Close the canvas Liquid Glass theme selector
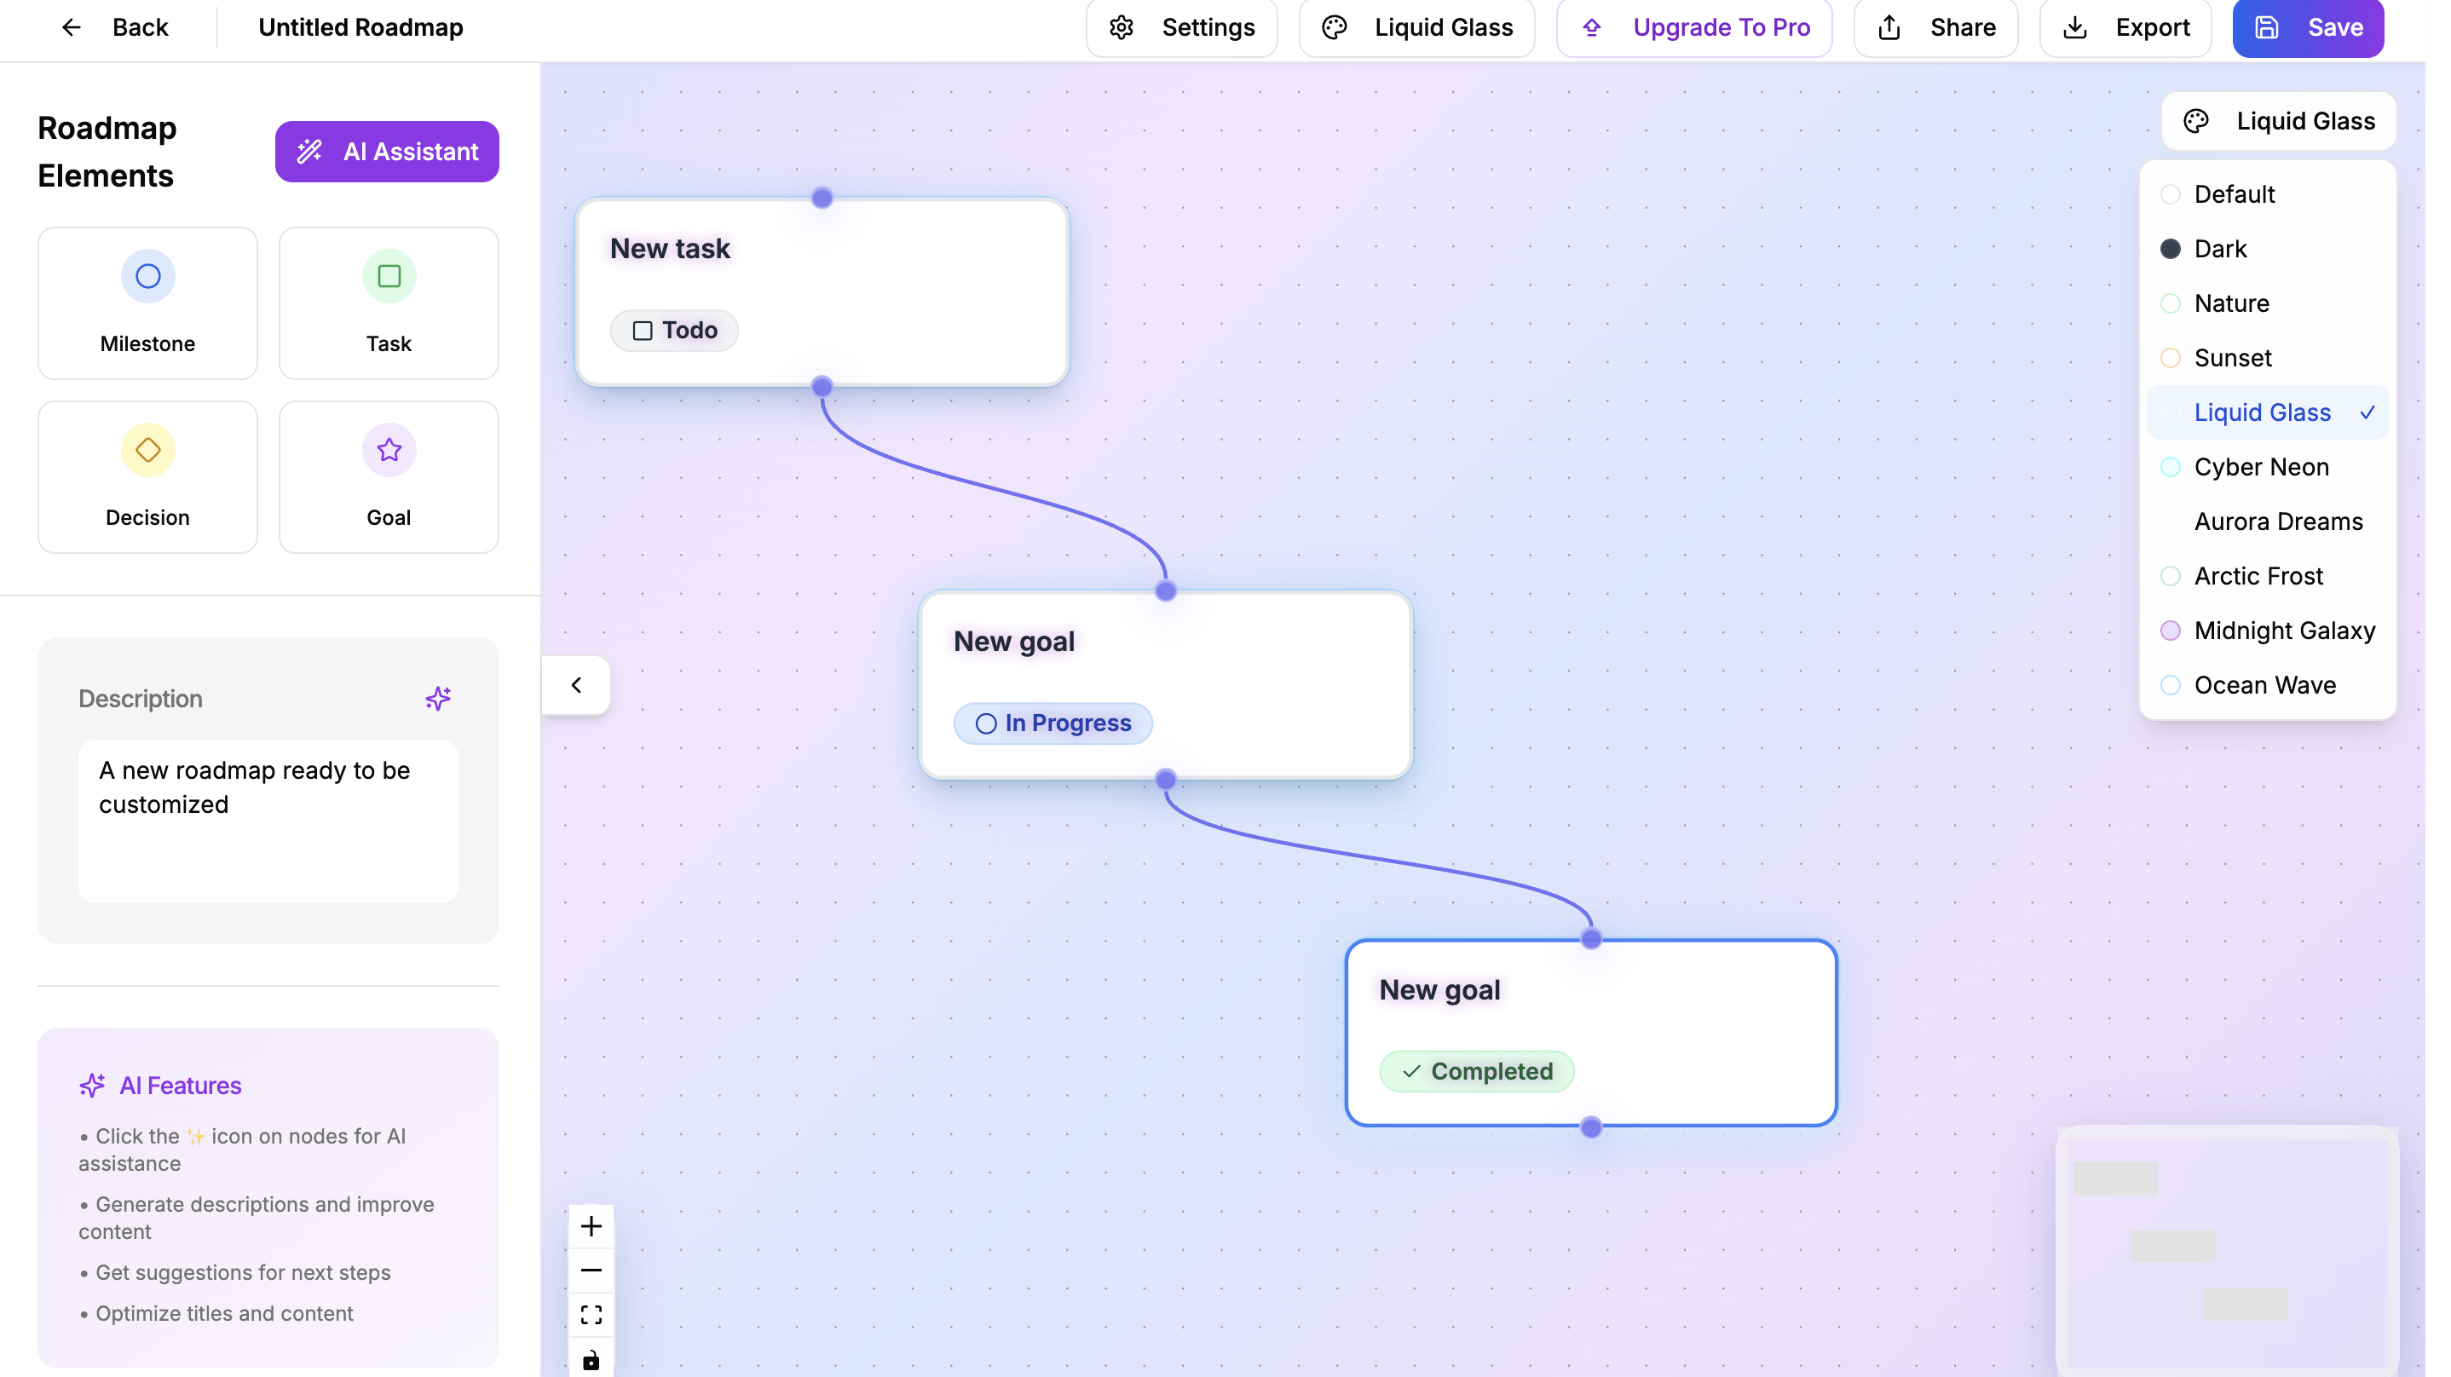Screen dimensions: 2451x1377 [2278, 121]
